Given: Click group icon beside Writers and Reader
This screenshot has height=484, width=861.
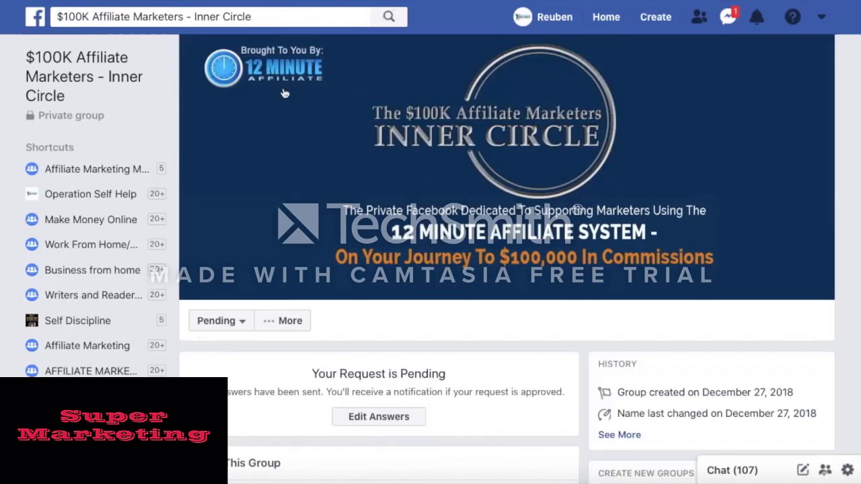Looking at the screenshot, I should (32, 294).
